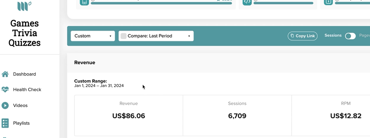
Task: Click the mobile progress bar
Action: tap(162, 3)
